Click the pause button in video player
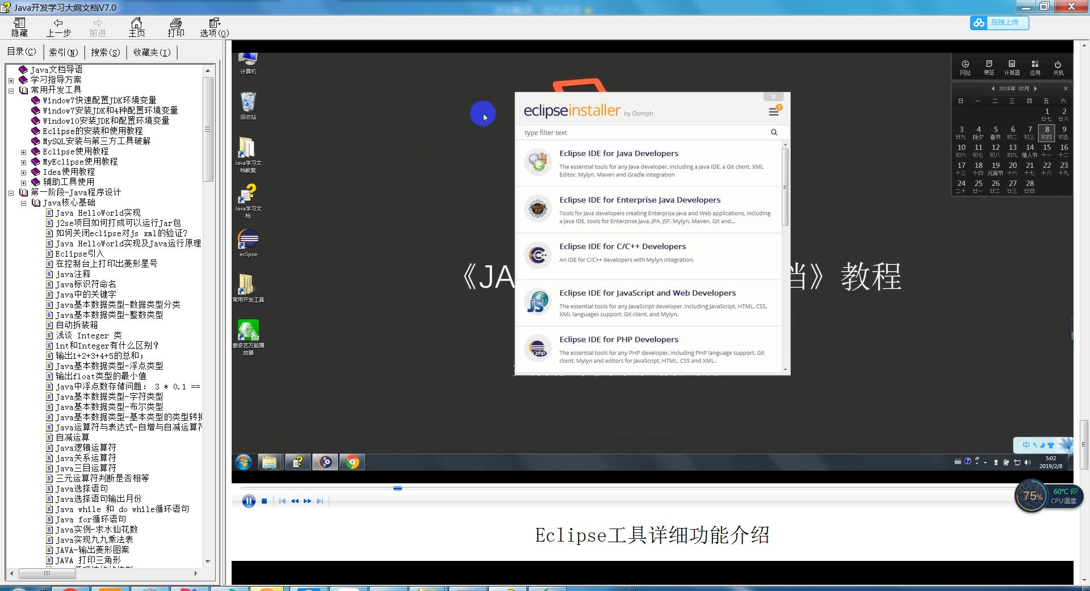 (249, 501)
